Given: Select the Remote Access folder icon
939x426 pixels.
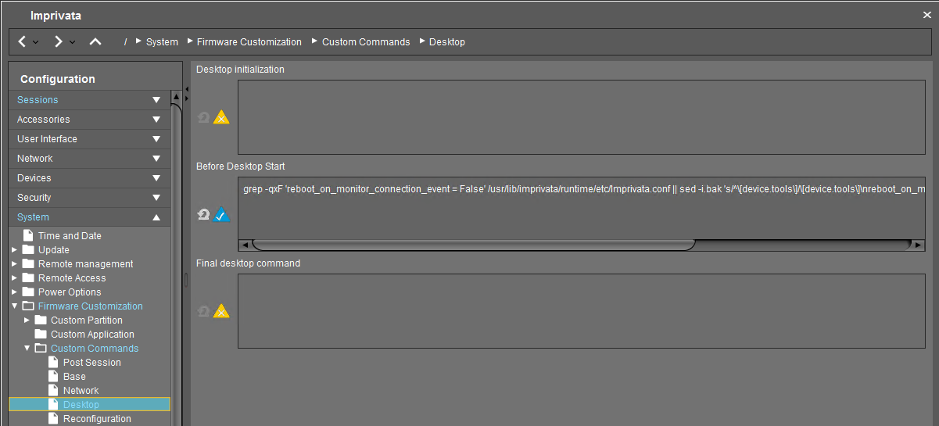Looking at the screenshot, I should 28,278.
